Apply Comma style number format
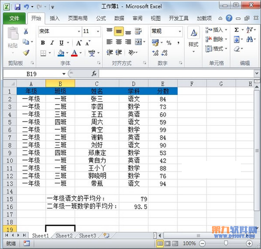The image size is (261, 249). (x=178, y=43)
